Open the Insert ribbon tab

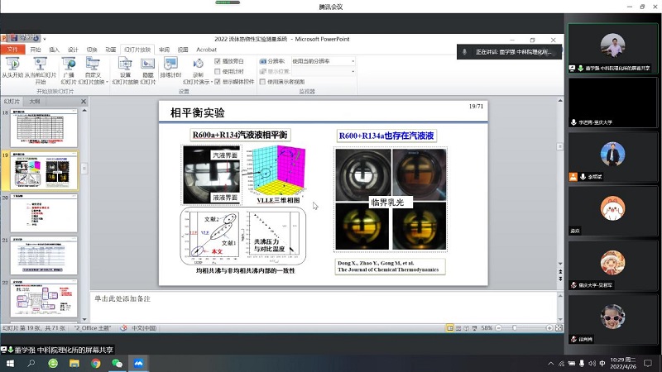55,50
